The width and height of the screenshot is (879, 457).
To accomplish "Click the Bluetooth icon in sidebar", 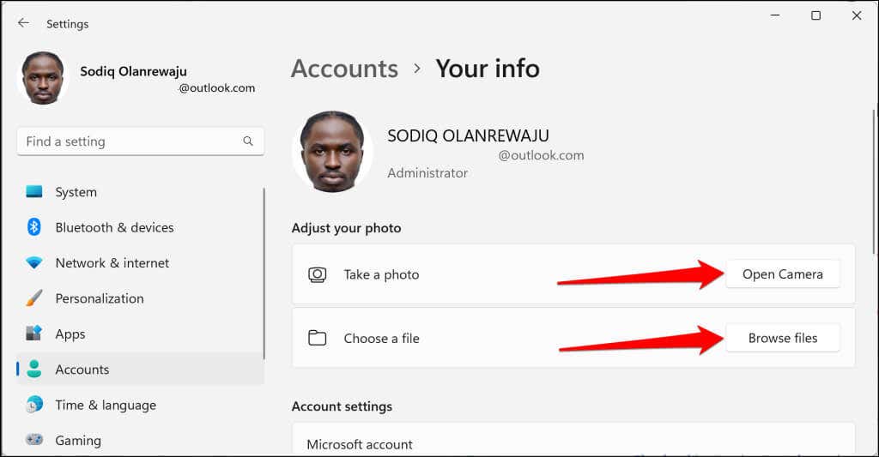I will (x=34, y=227).
